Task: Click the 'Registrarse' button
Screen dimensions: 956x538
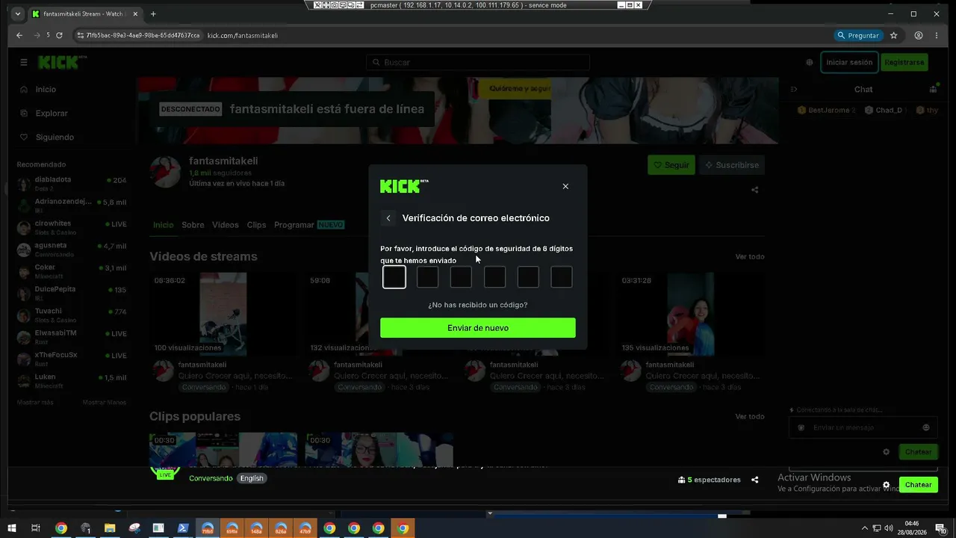Action: 904,63
